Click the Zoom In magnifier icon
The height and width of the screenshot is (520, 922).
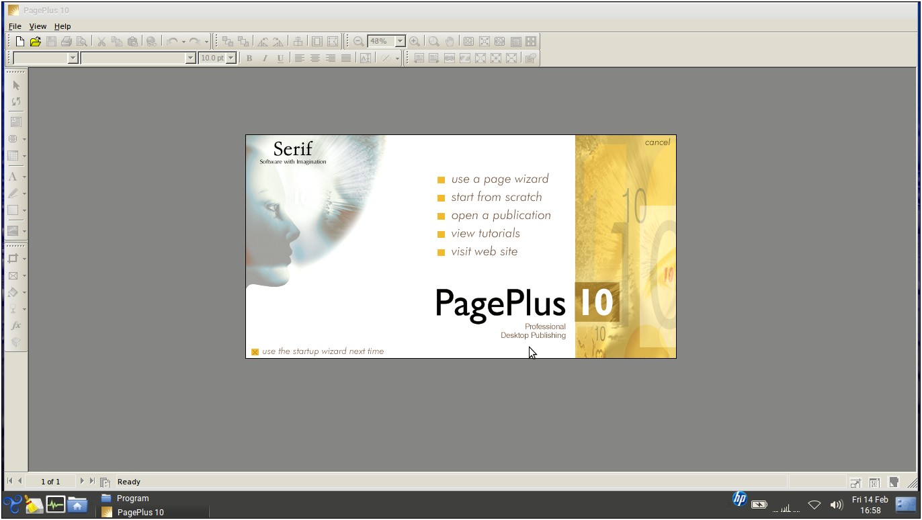pyautogui.click(x=415, y=42)
